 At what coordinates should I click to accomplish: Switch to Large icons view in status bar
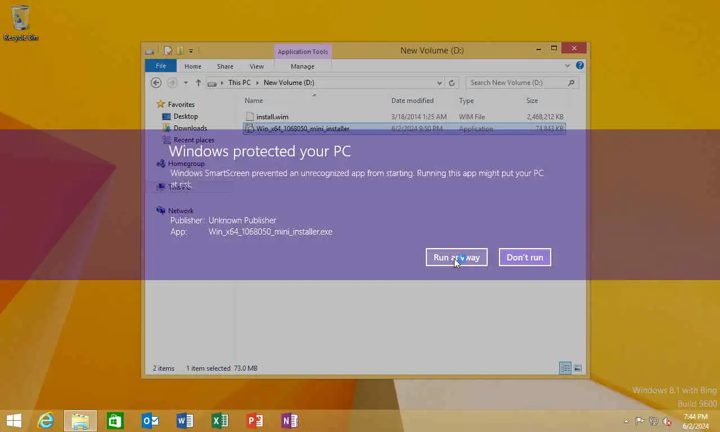[x=577, y=368]
